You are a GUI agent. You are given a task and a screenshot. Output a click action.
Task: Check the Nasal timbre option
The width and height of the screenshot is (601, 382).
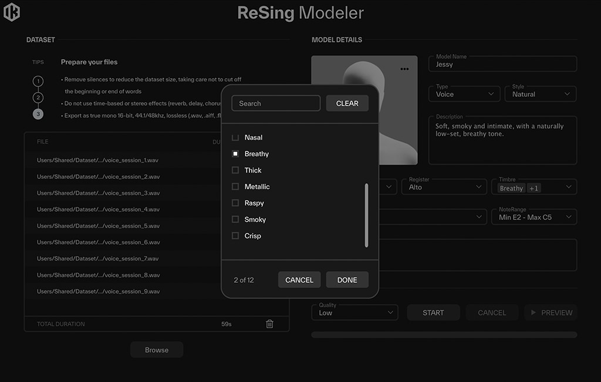point(235,137)
